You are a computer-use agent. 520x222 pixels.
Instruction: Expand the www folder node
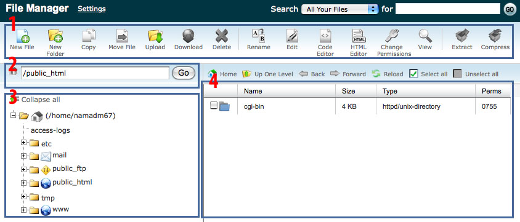(x=23, y=210)
